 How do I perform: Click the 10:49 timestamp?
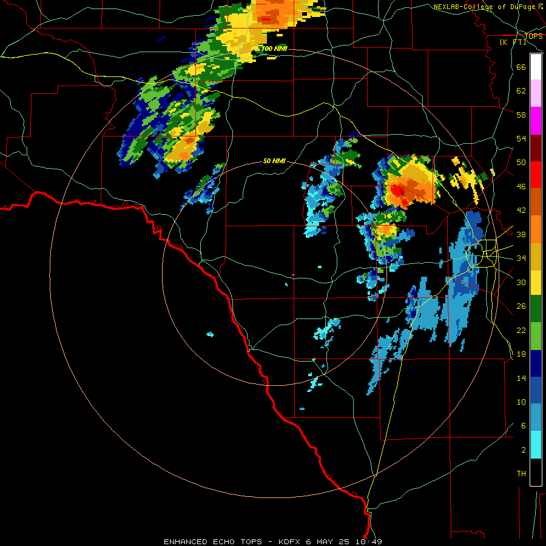pyautogui.click(x=369, y=542)
